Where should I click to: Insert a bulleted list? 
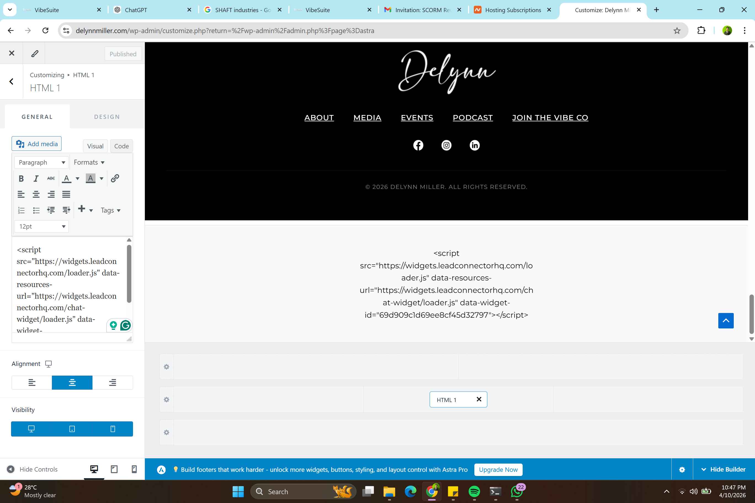(x=36, y=210)
